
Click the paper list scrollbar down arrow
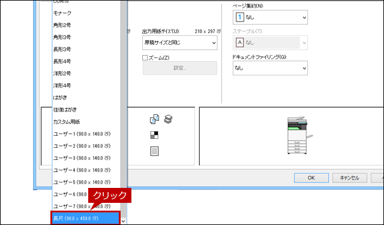click(124, 221)
